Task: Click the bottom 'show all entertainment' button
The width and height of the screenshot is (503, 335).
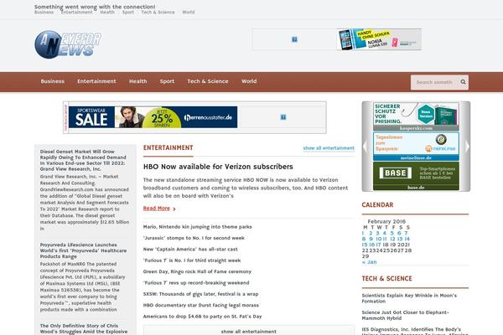Action: pyautogui.click(x=249, y=331)
